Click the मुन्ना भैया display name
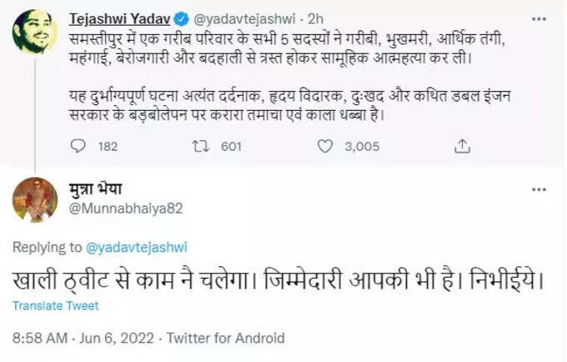 [95, 189]
